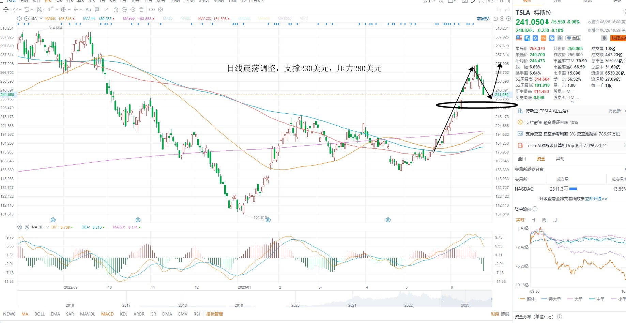Select the trend line drawing tool

(15, 10)
